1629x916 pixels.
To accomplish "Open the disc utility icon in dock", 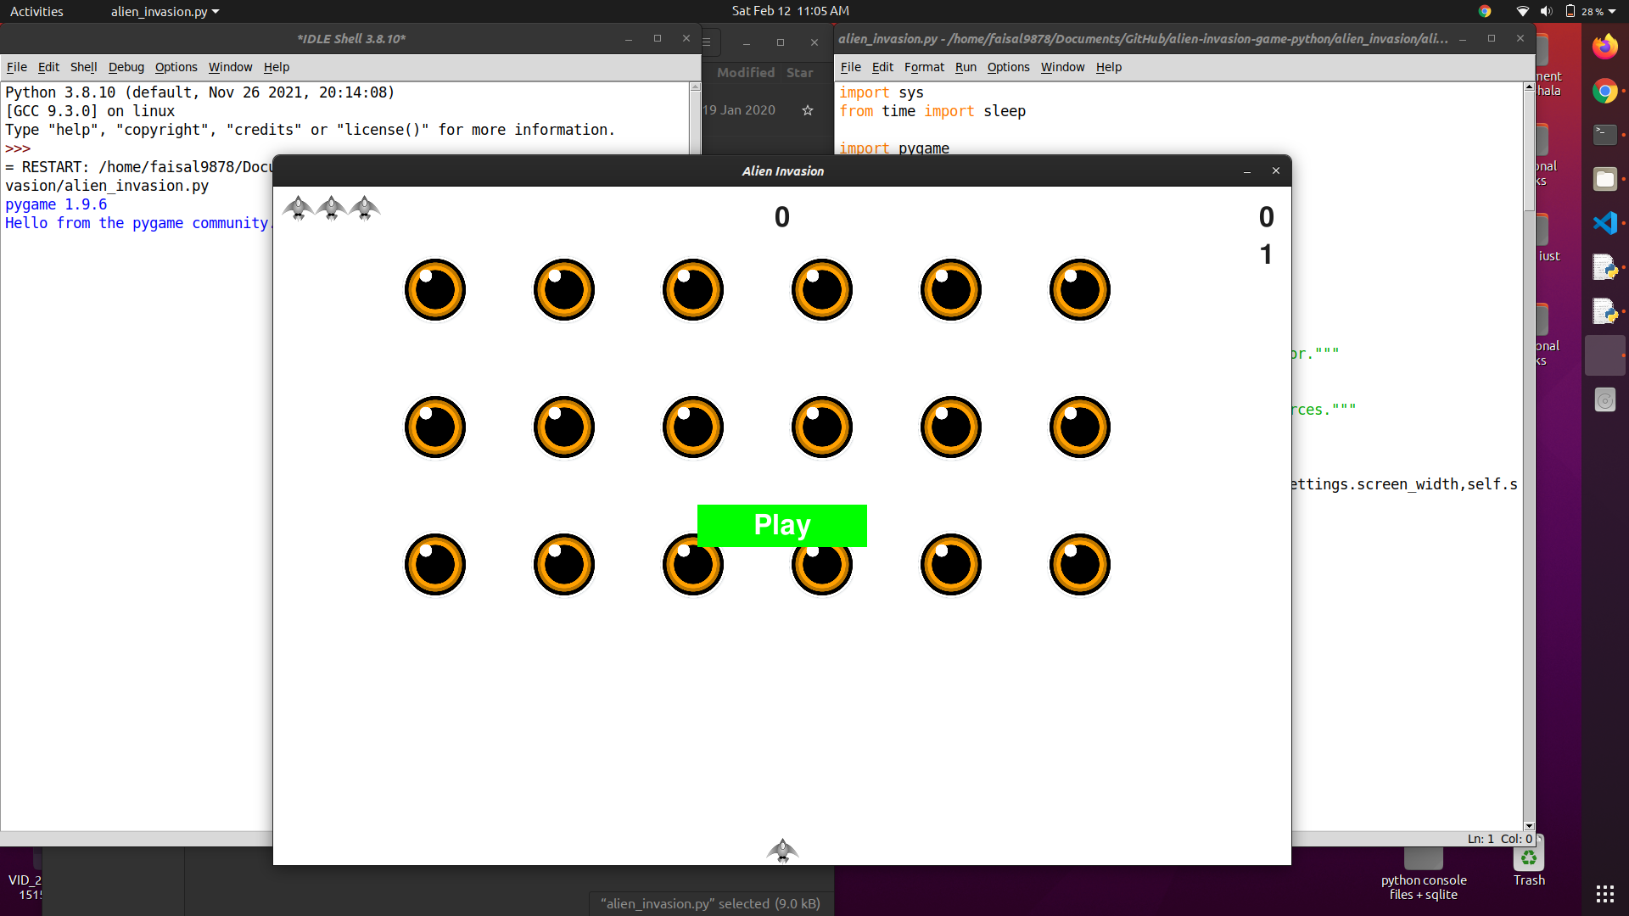I will tap(1604, 399).
